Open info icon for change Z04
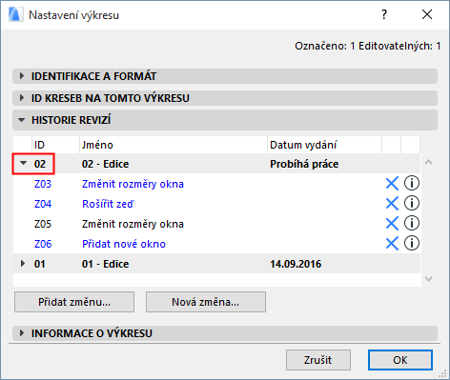The width and height of the screenshot is (450, 380). [x=412, y=203]
